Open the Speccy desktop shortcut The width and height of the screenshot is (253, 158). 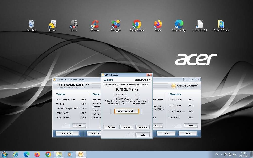(x=74, y=26)
